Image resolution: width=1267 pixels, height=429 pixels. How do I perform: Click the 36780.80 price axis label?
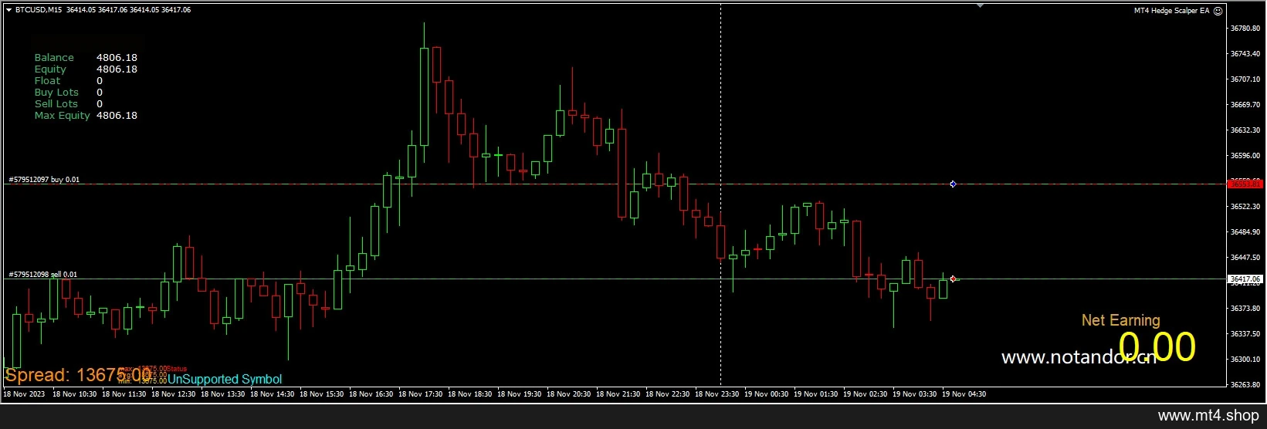pyautogui.click(x=1245, y=29)
